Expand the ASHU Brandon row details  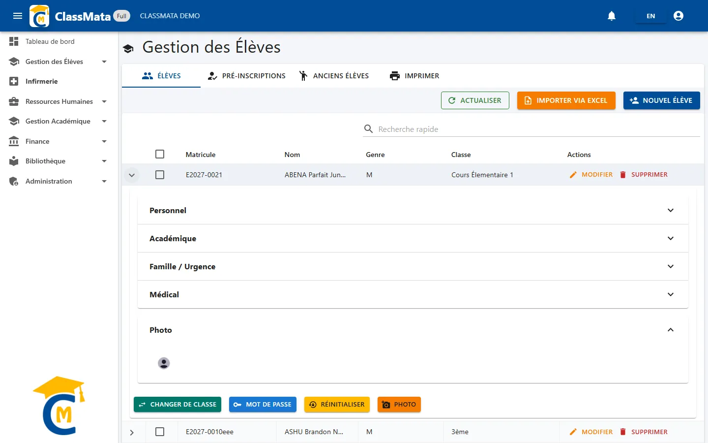(x=132, y=432)
